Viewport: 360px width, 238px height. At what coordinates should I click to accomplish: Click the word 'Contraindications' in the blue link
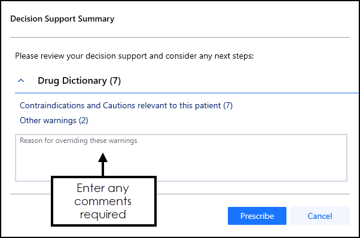52,105
